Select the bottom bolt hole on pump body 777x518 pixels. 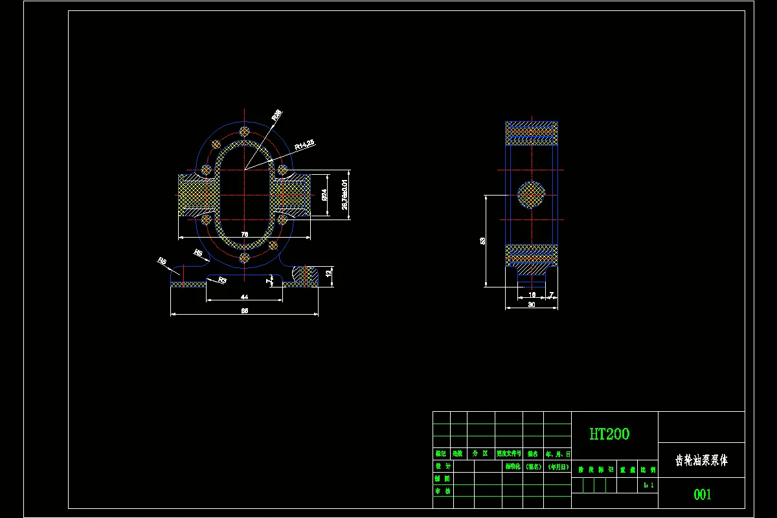click(244, 258)
